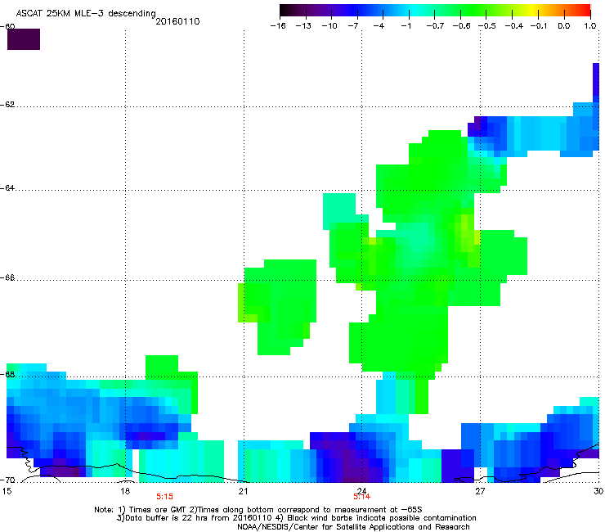Click the -64 latitude axis label
This screenshot has width=605, height=532.
[x=7, y=188]
